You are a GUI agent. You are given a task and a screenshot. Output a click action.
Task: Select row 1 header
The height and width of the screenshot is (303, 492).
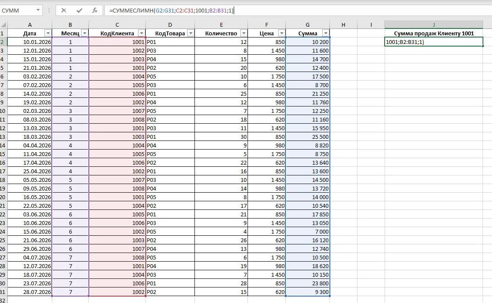[x=3, y=33]
